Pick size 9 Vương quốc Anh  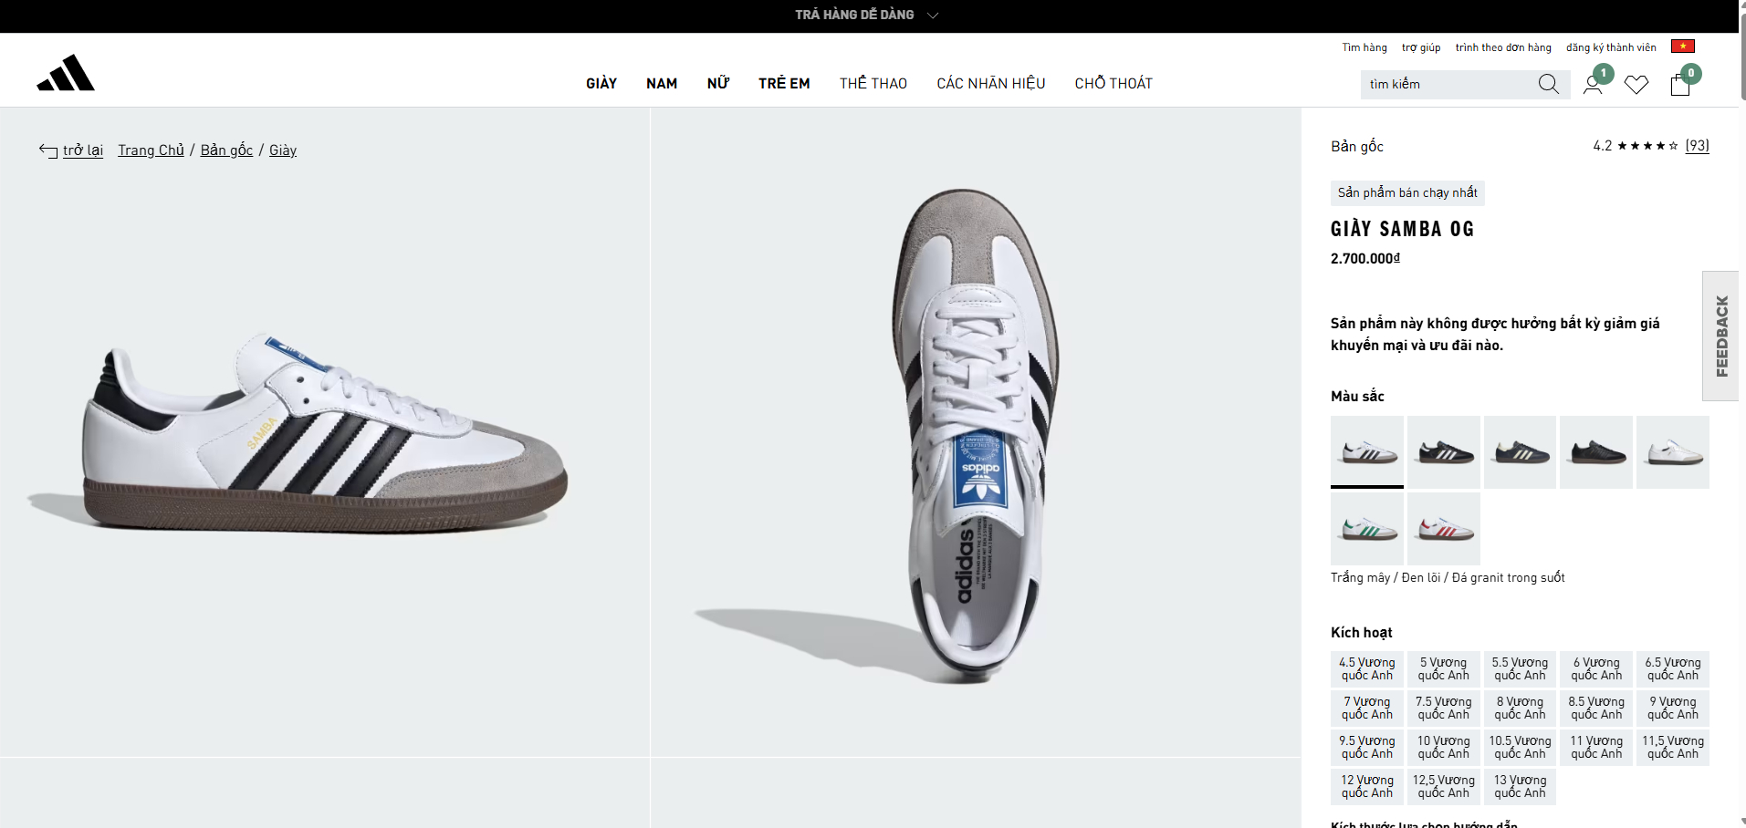click(1673, 709)
